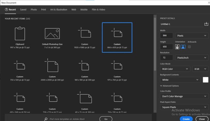Click the scrollbar up arrow in presets list
210x121 pixels.
click(x=155, y=16)
